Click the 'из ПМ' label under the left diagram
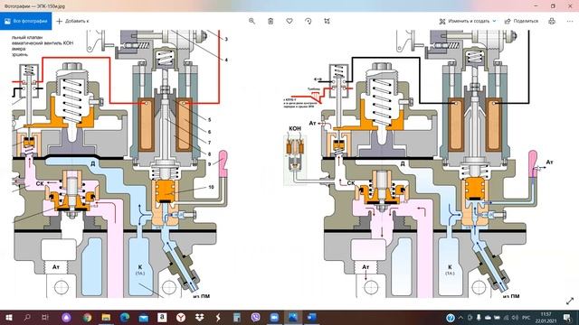 click(x=201, y=296)
